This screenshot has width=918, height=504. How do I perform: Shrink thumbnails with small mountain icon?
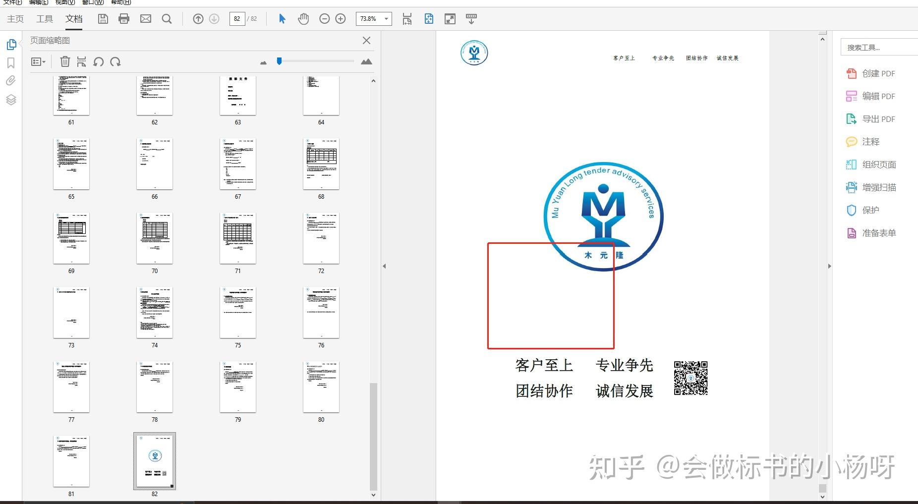tap(263, 62)
